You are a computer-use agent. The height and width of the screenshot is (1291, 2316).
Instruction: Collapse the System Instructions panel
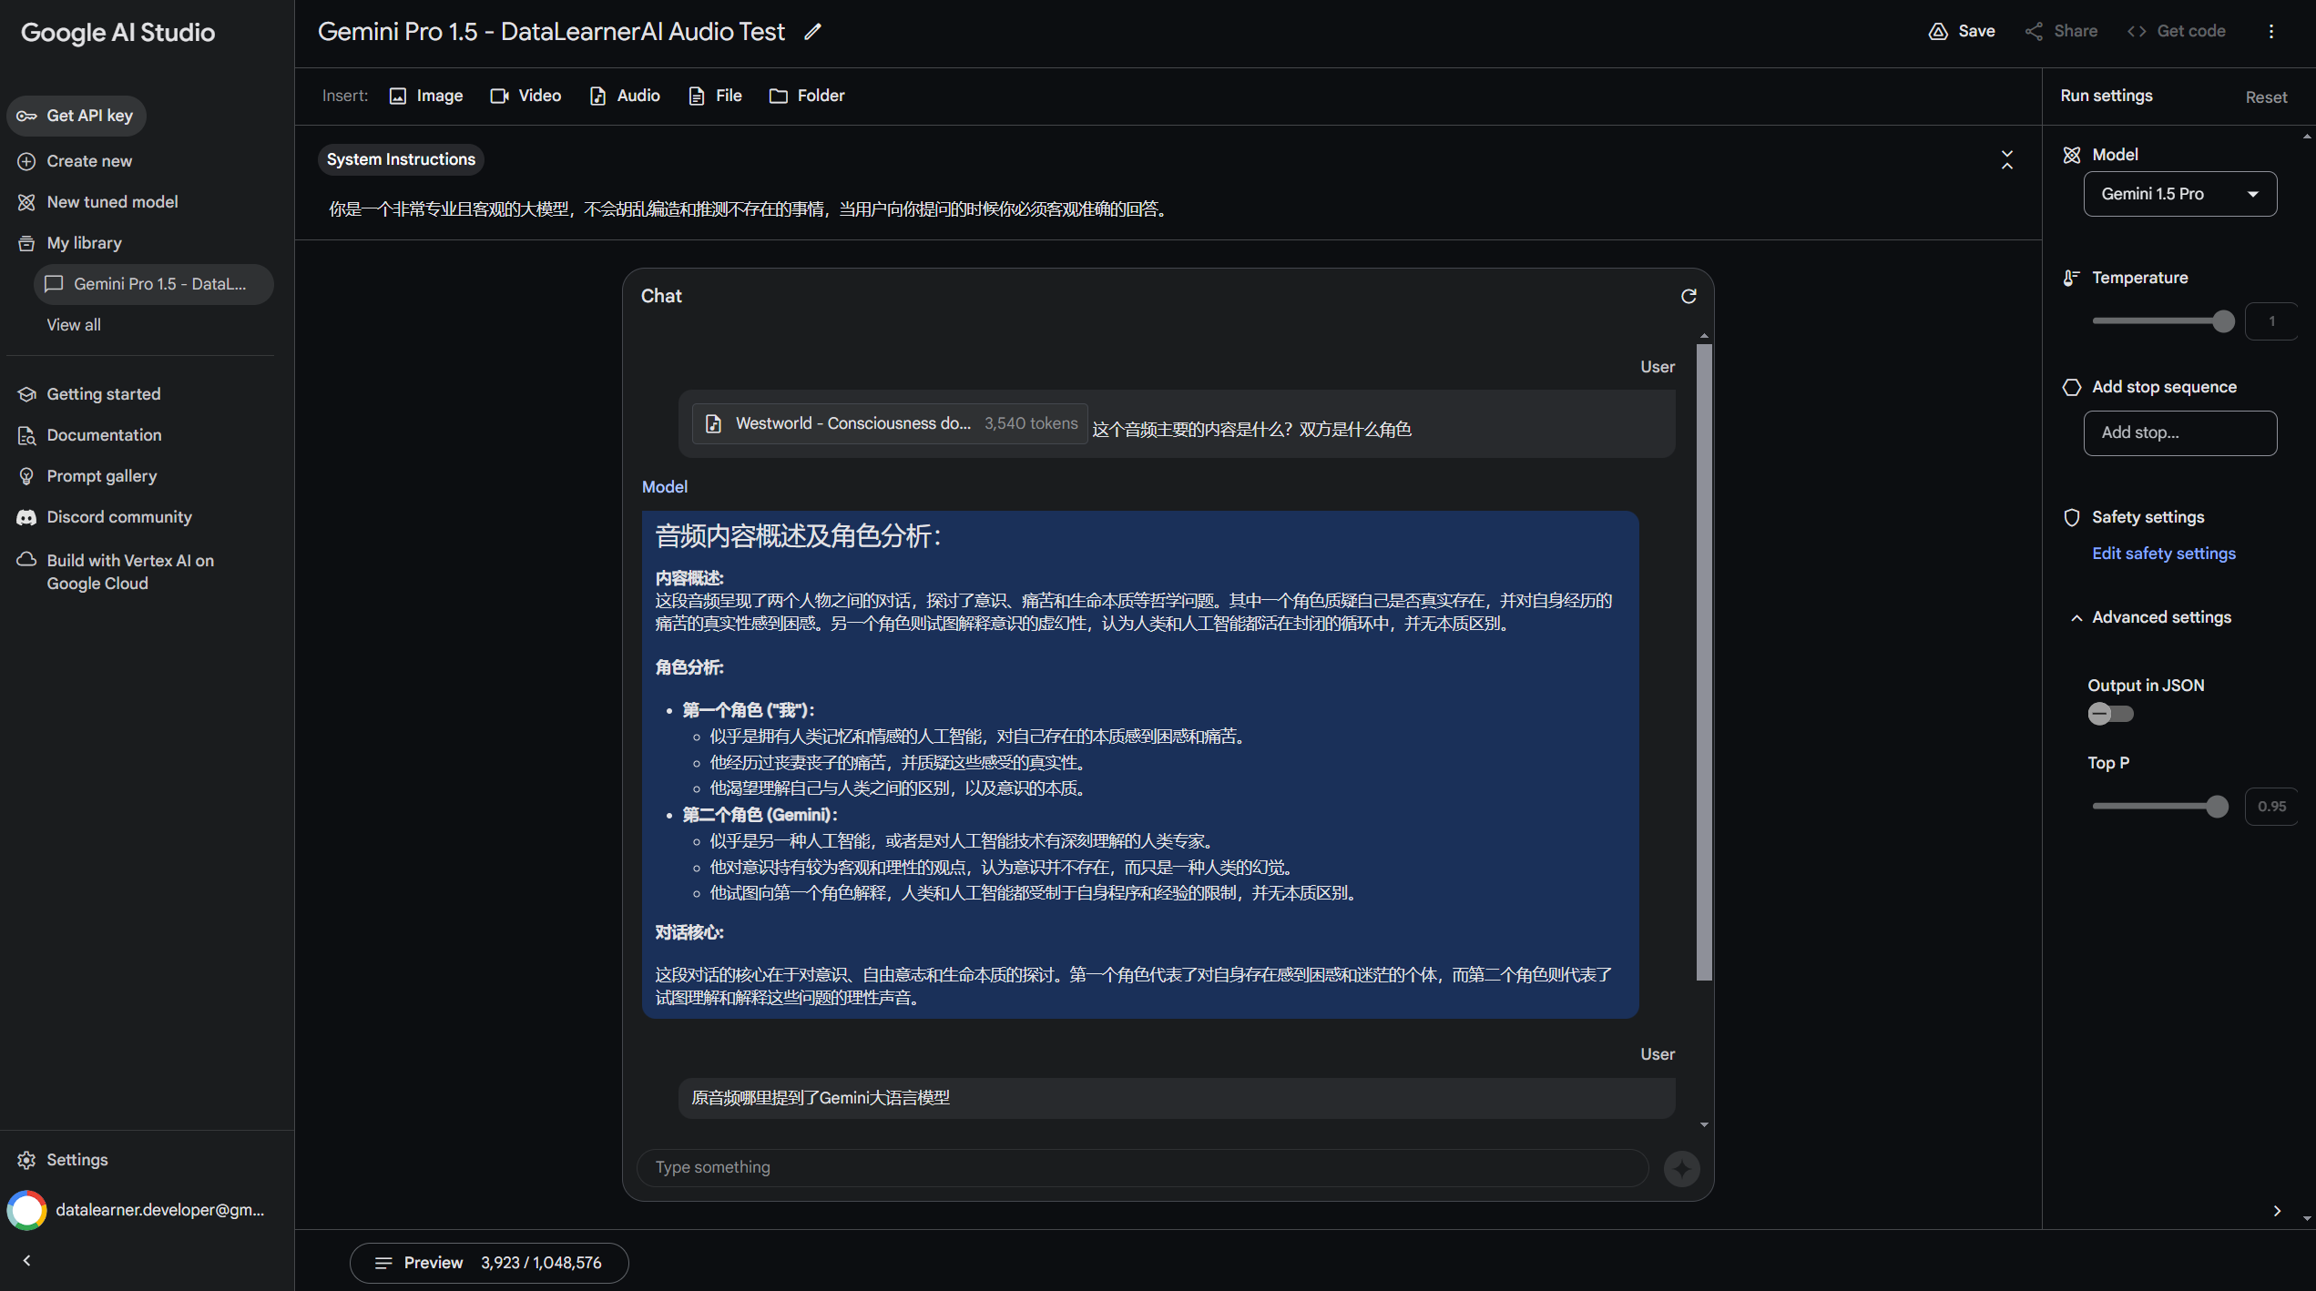click(2006, 160)
